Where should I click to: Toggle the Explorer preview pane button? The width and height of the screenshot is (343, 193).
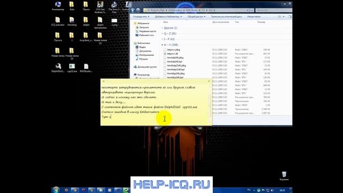(289, 17)
